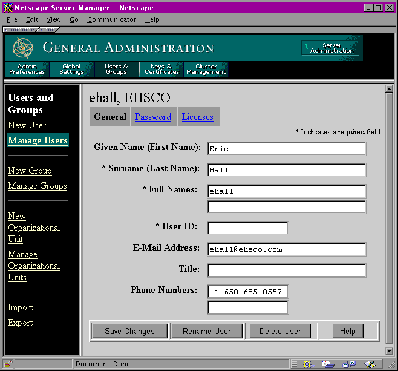Open Discussions newsgroups icon in component bar
This screenshot has height=371, width=398.
(349, 364)
